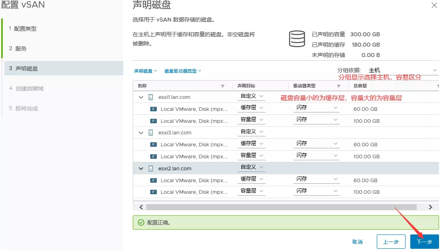
Task: Go to step 1 配置类型
Action: (x=26, y=29)
